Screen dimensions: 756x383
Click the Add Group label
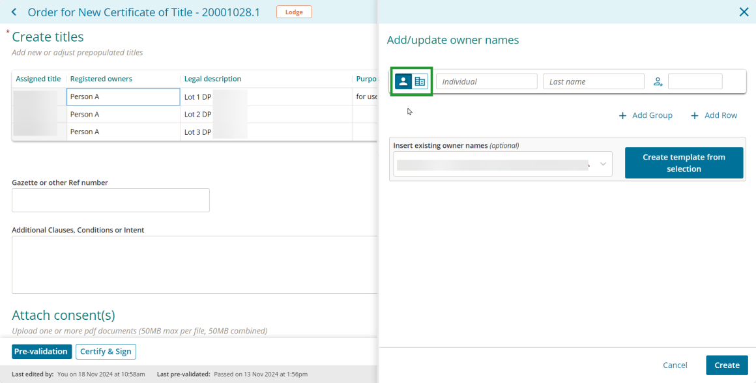point(652,116)
